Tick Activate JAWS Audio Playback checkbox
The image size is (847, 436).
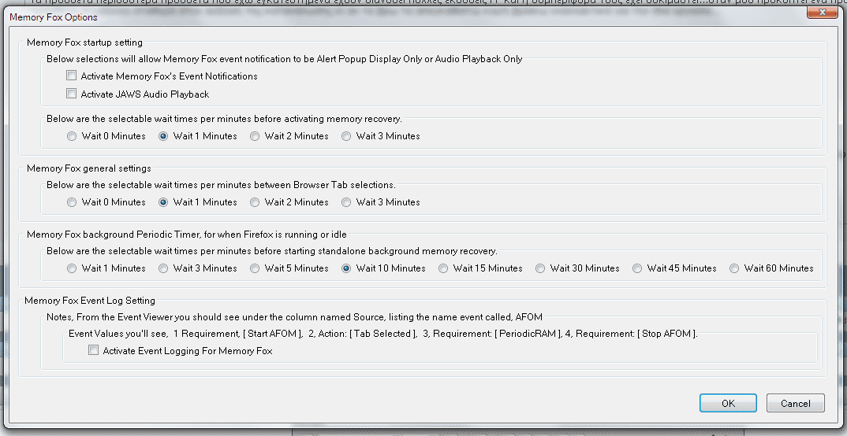pyautogui.click(x=71, y=93)
